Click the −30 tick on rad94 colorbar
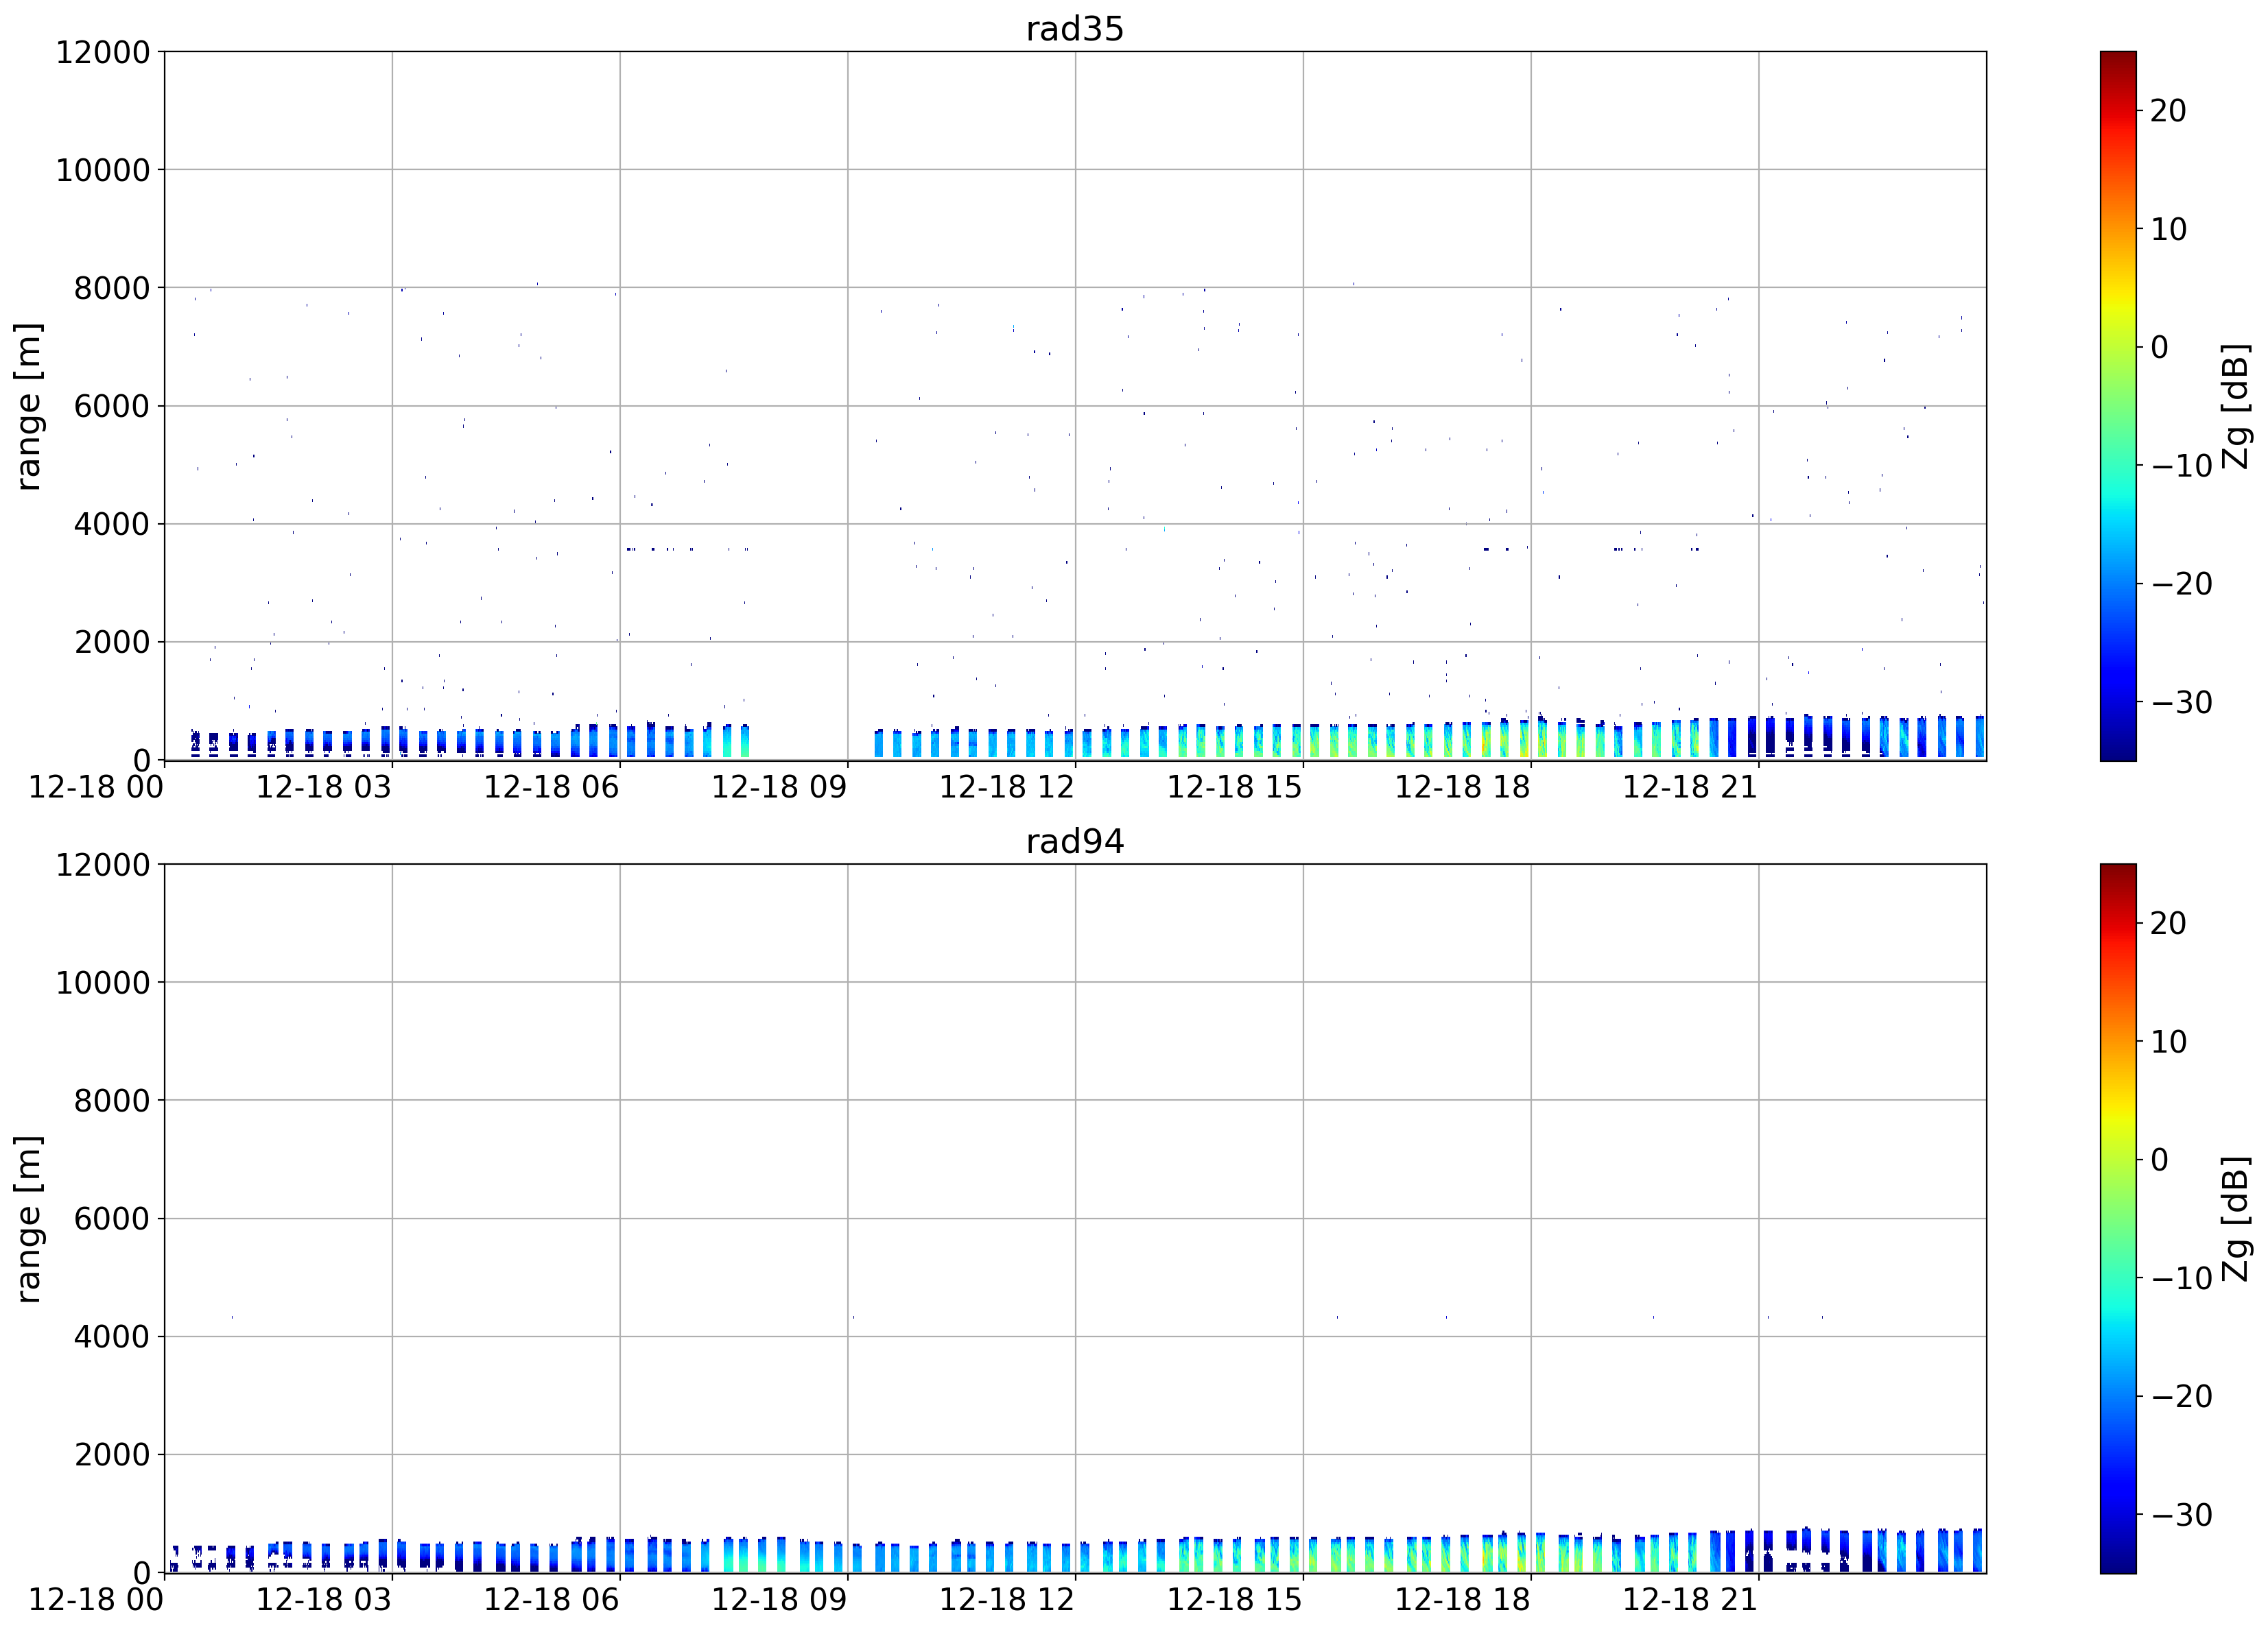Image resolution: width=2268 pixels, height=1630 pixels. click(x=2182, y=1515)
